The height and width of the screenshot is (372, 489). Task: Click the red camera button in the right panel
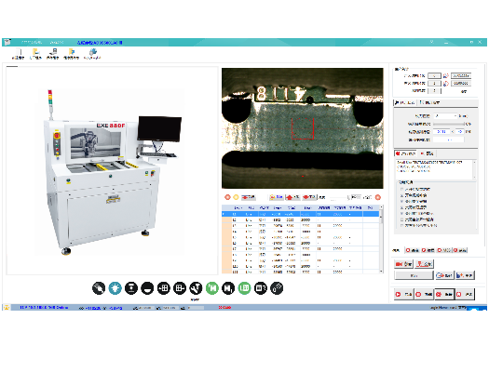click(x=403, y=264)
